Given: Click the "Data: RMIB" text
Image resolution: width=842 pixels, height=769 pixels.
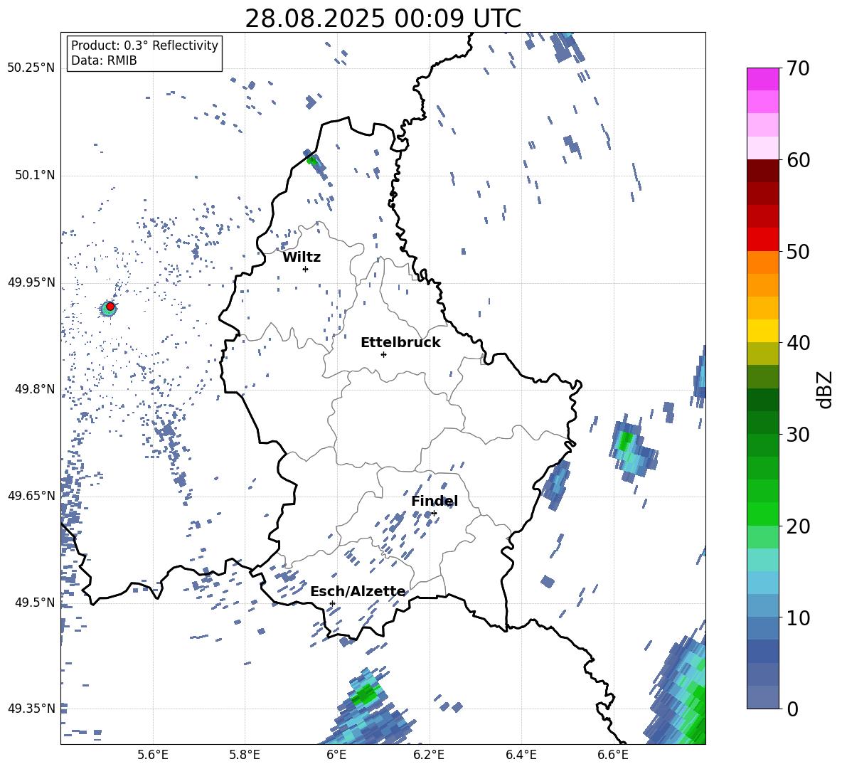Looking at the screenshot, I should [x=104, y=60].
